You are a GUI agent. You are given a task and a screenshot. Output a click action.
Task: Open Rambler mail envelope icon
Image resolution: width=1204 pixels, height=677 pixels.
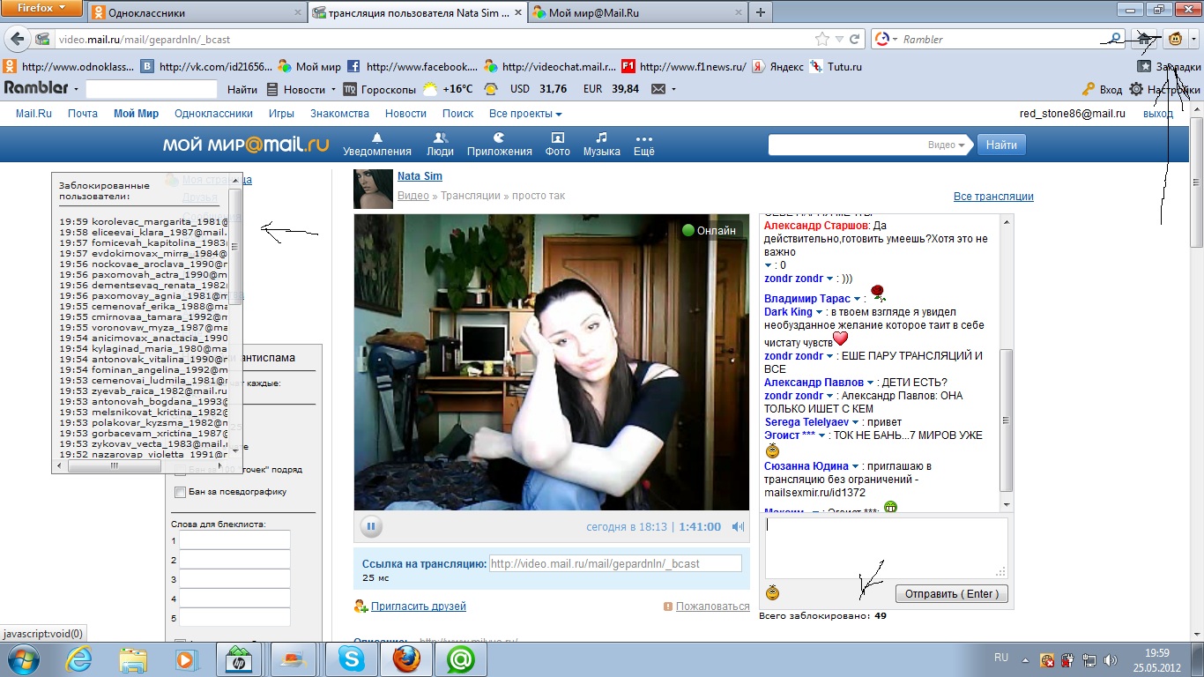658,89
